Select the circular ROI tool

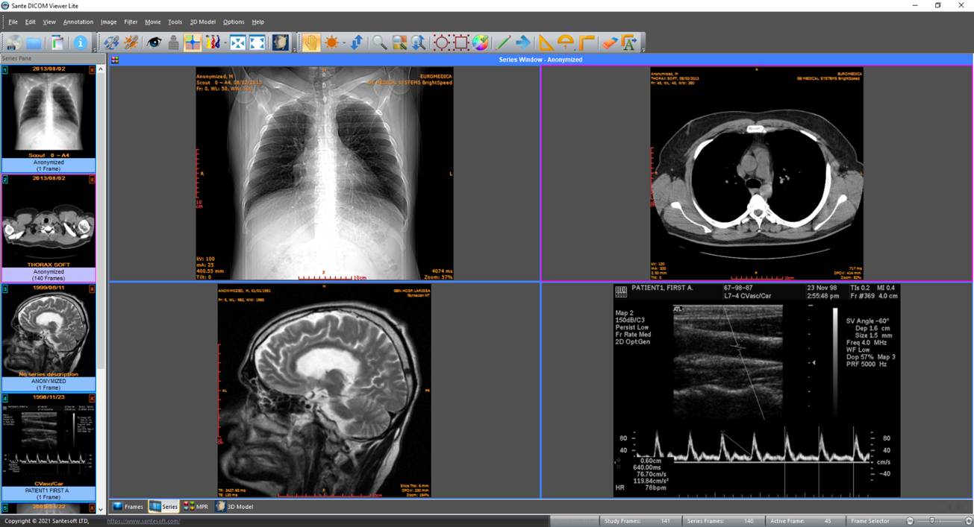(442, 42)
